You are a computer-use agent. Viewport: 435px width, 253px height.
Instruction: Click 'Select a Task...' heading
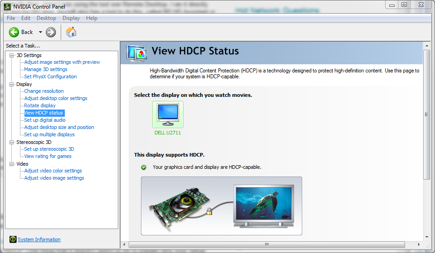tap(23, 46)
